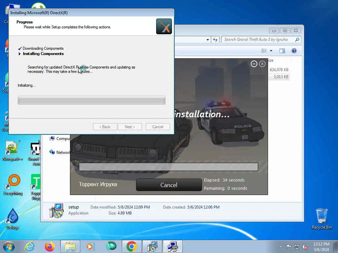Open Deluge desktop shortcut
338x253 pixels.
[x=13, y=219]
